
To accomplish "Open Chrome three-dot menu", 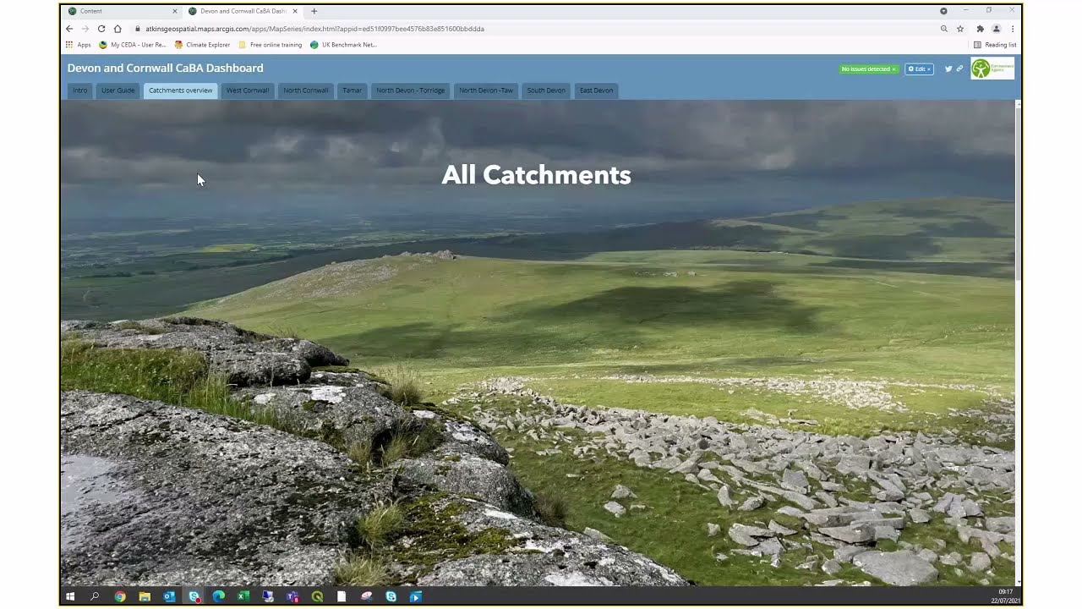I will (x=1012, y=29).
